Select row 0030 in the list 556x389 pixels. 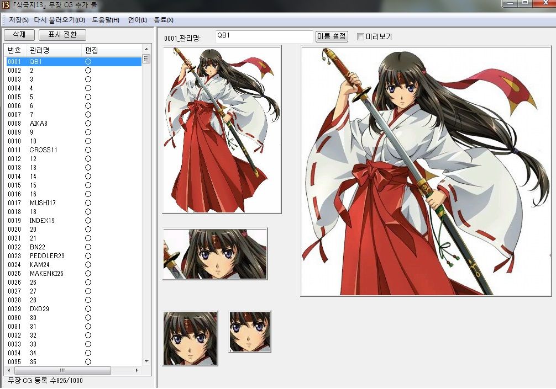[x=74, y=318]
